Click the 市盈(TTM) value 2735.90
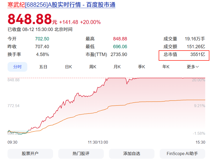This screenshot has height=166, width=219. tap(119, 54)
